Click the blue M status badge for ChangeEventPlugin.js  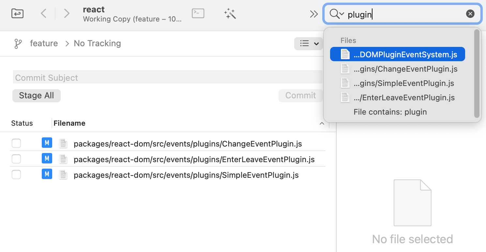coord(47,143)
